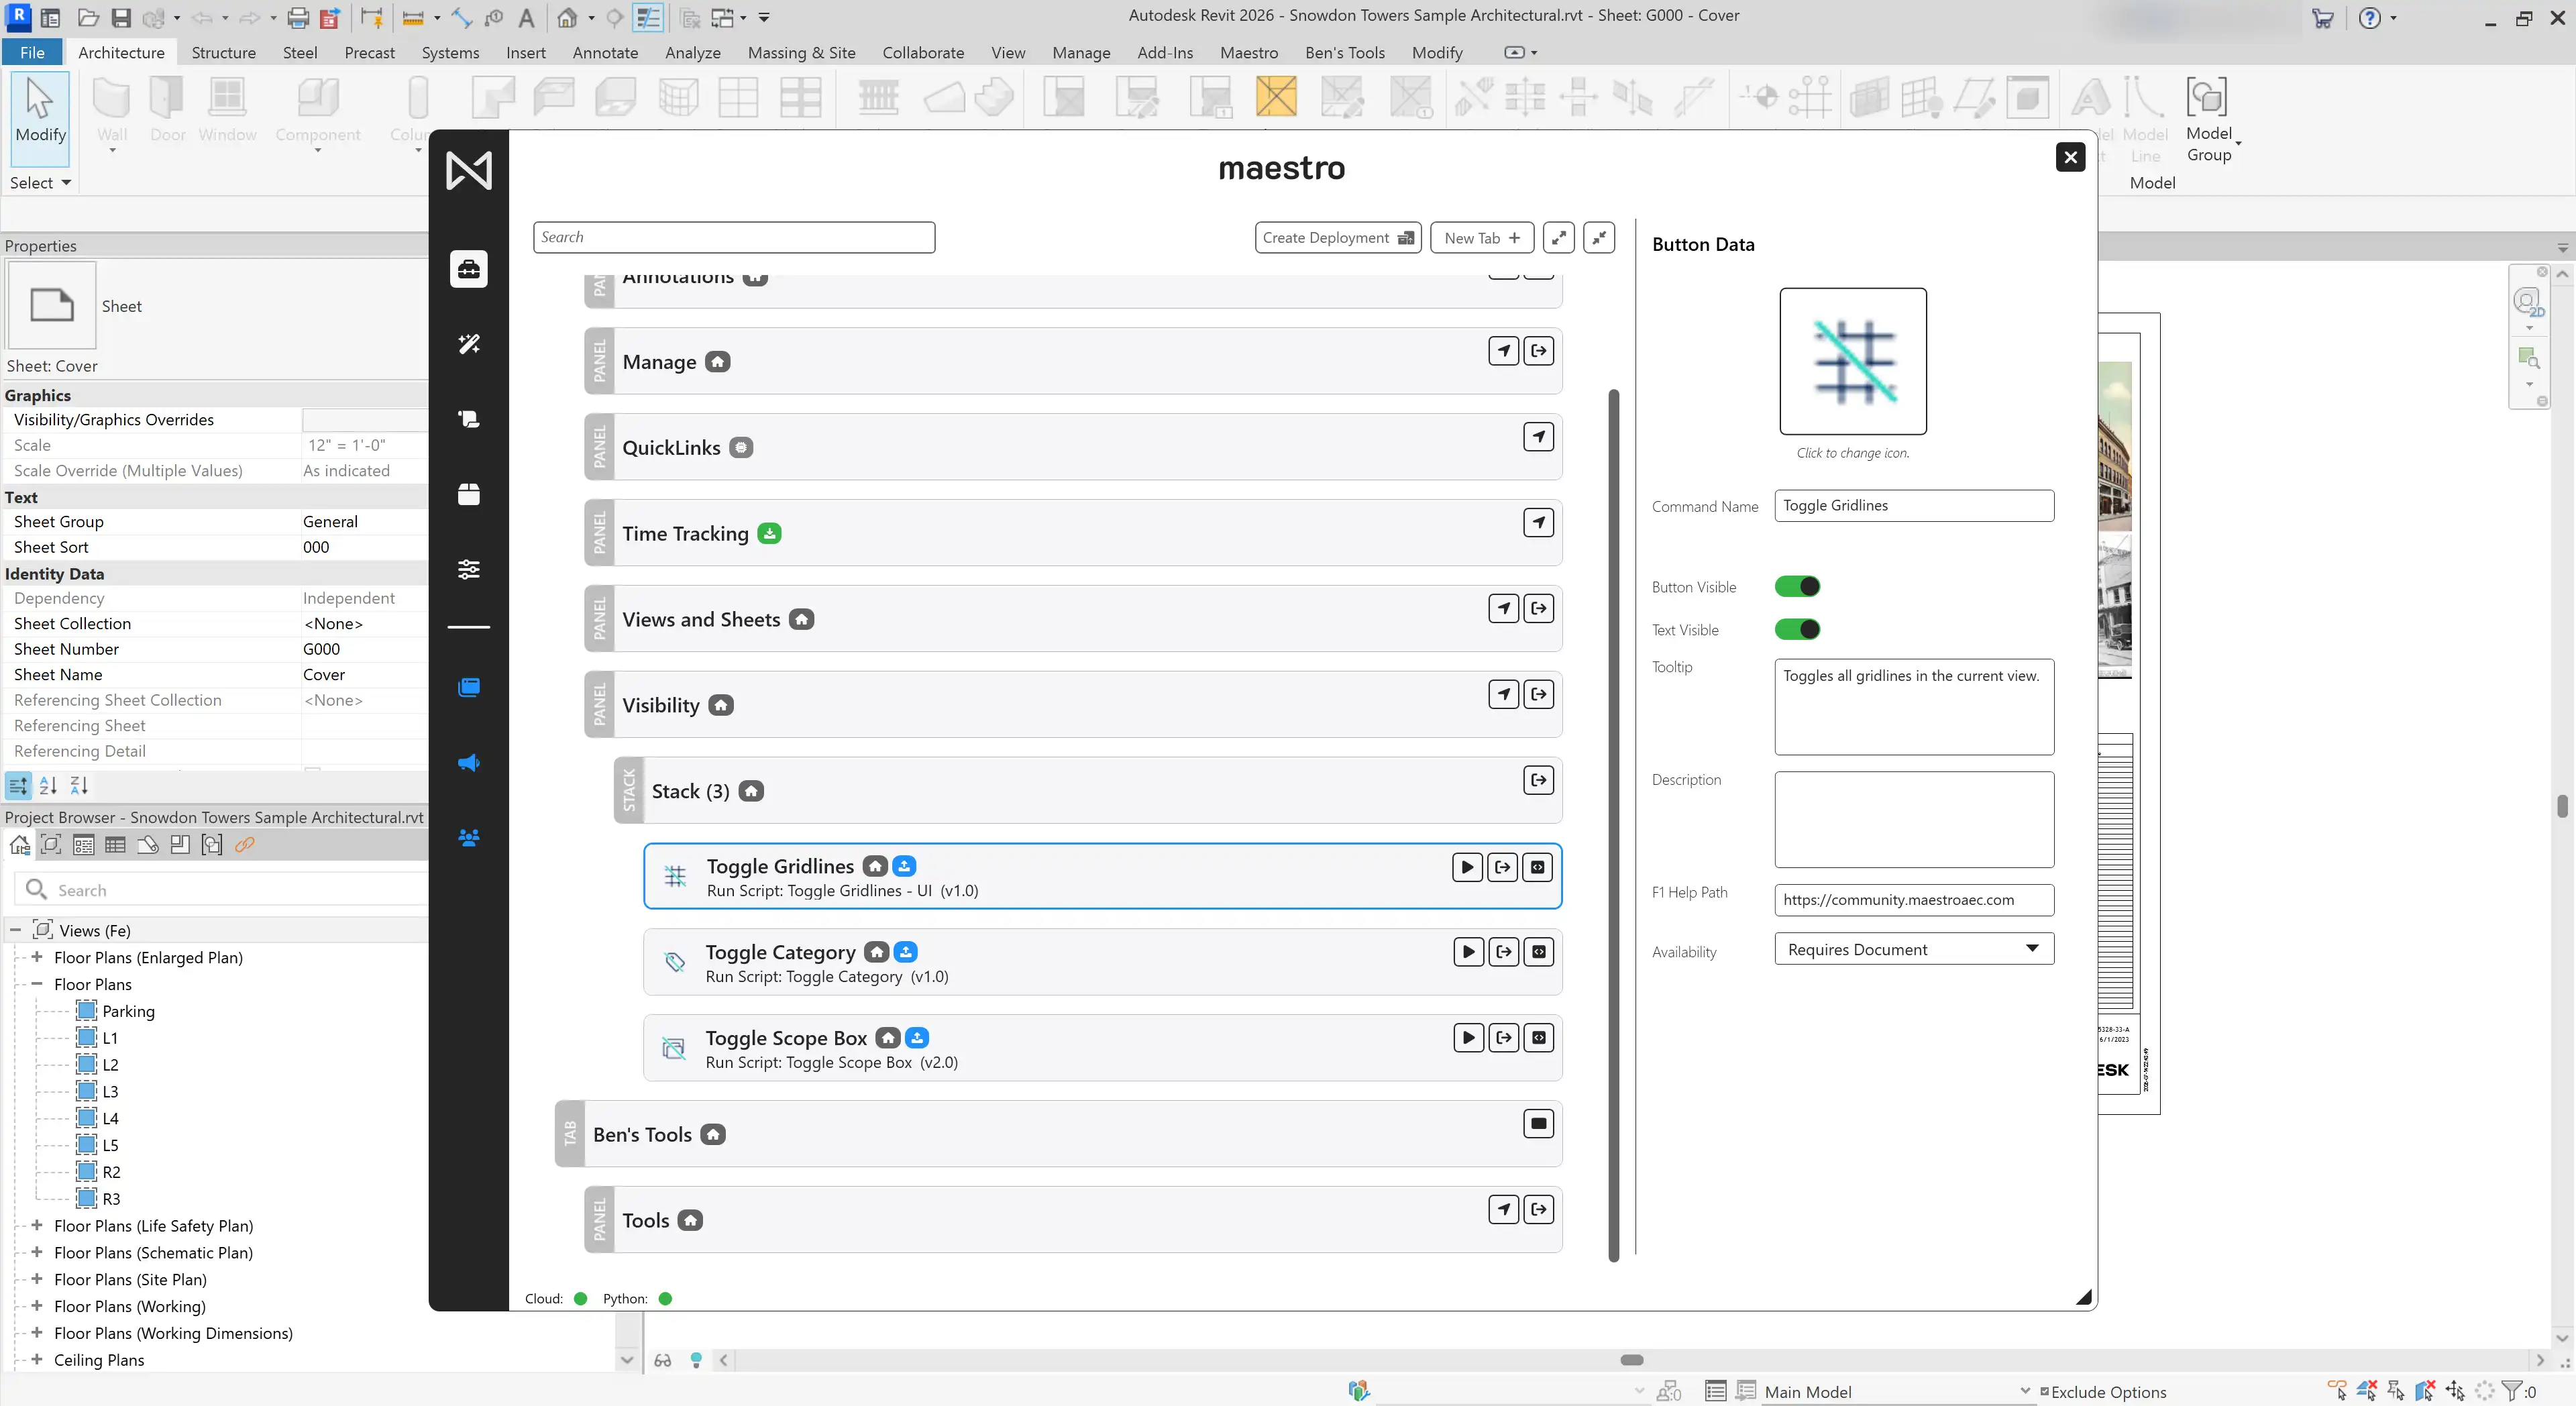Click the filter icon in Revit status bar
Viewport: 2576px width, 1406px height.
click(2511, 1391)
